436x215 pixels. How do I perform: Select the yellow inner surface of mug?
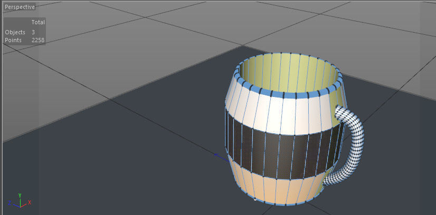pos(289,74)
